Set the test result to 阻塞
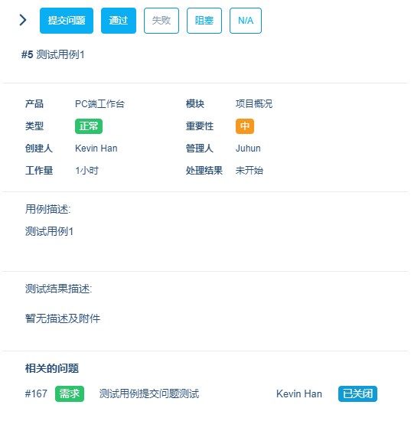Screen dimensions: 411x431 pos(204,21)
